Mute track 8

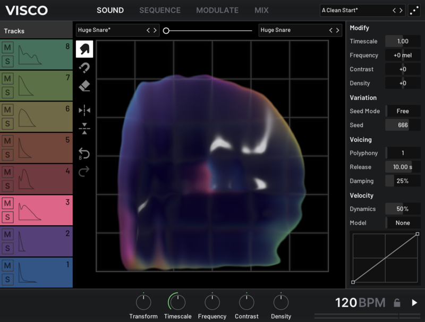click(x=7, y=47)
